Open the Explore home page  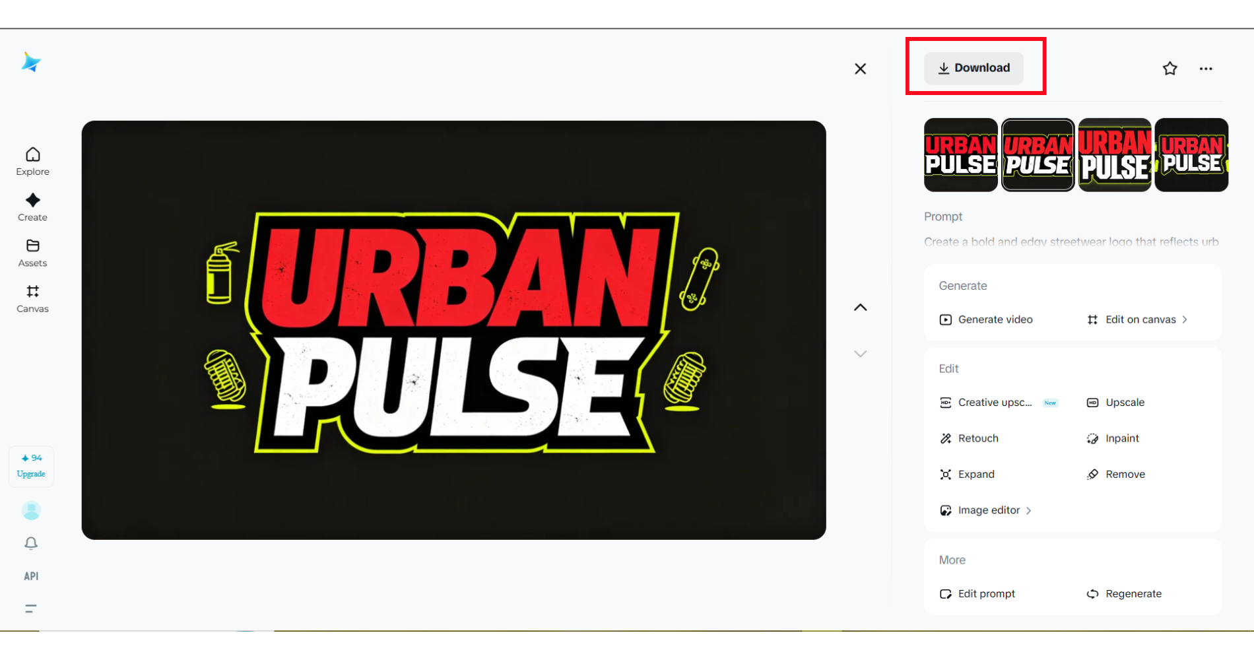pos(32,162)
